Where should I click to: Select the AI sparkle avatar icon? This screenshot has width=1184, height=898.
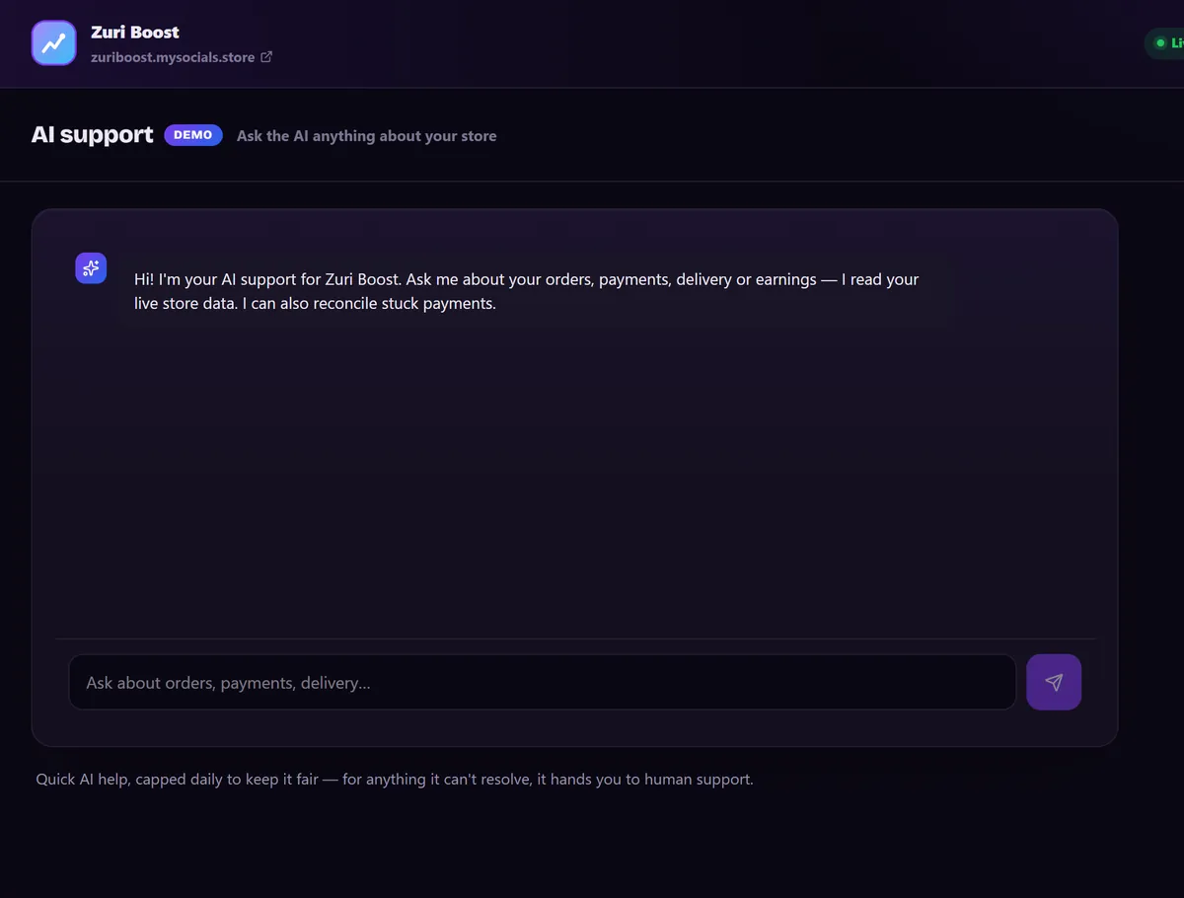click(x=91, y=267)
